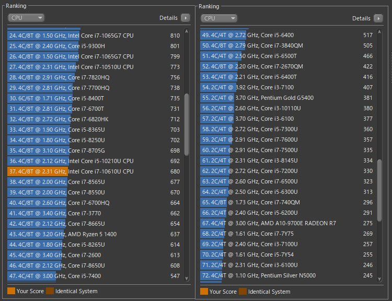This screenshot has width=392, height=301.
Task: Select row 51 Core i5-6500T
Action: click(x=287, y=56)
